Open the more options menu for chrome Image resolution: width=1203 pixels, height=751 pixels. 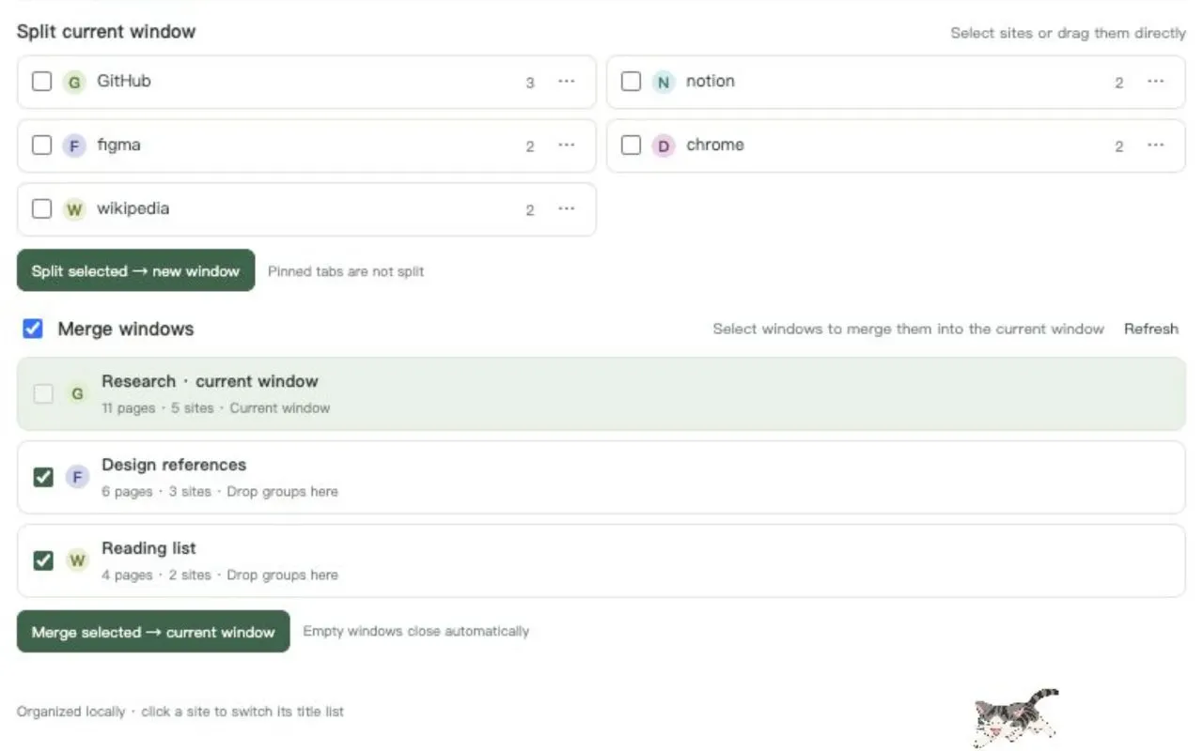tap(1156, 146)
